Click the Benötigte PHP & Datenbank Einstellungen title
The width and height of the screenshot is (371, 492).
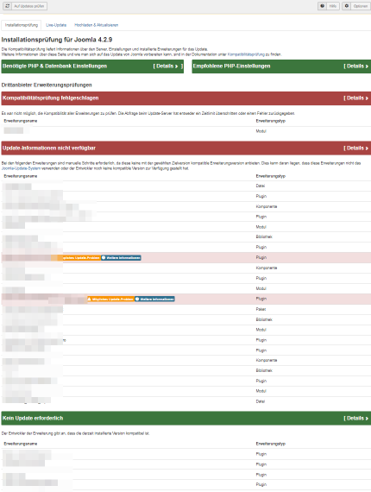click(55, 66)
